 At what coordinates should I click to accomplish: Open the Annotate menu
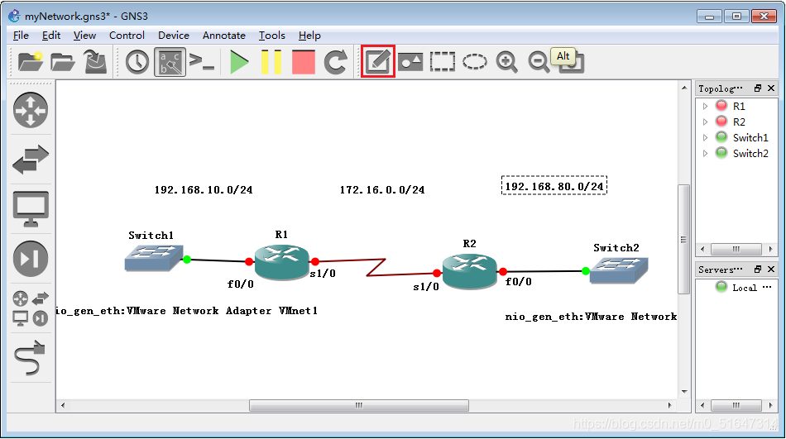(224, 35)
